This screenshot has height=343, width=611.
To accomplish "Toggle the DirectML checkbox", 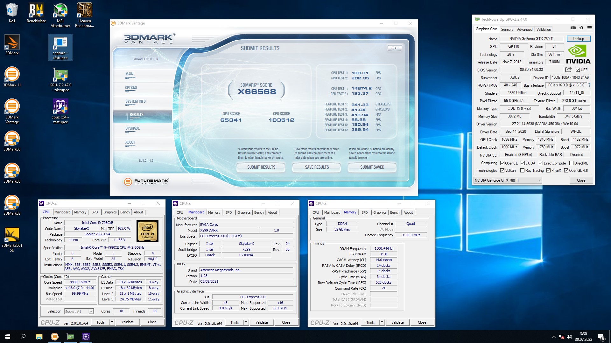I will point(571,163).
